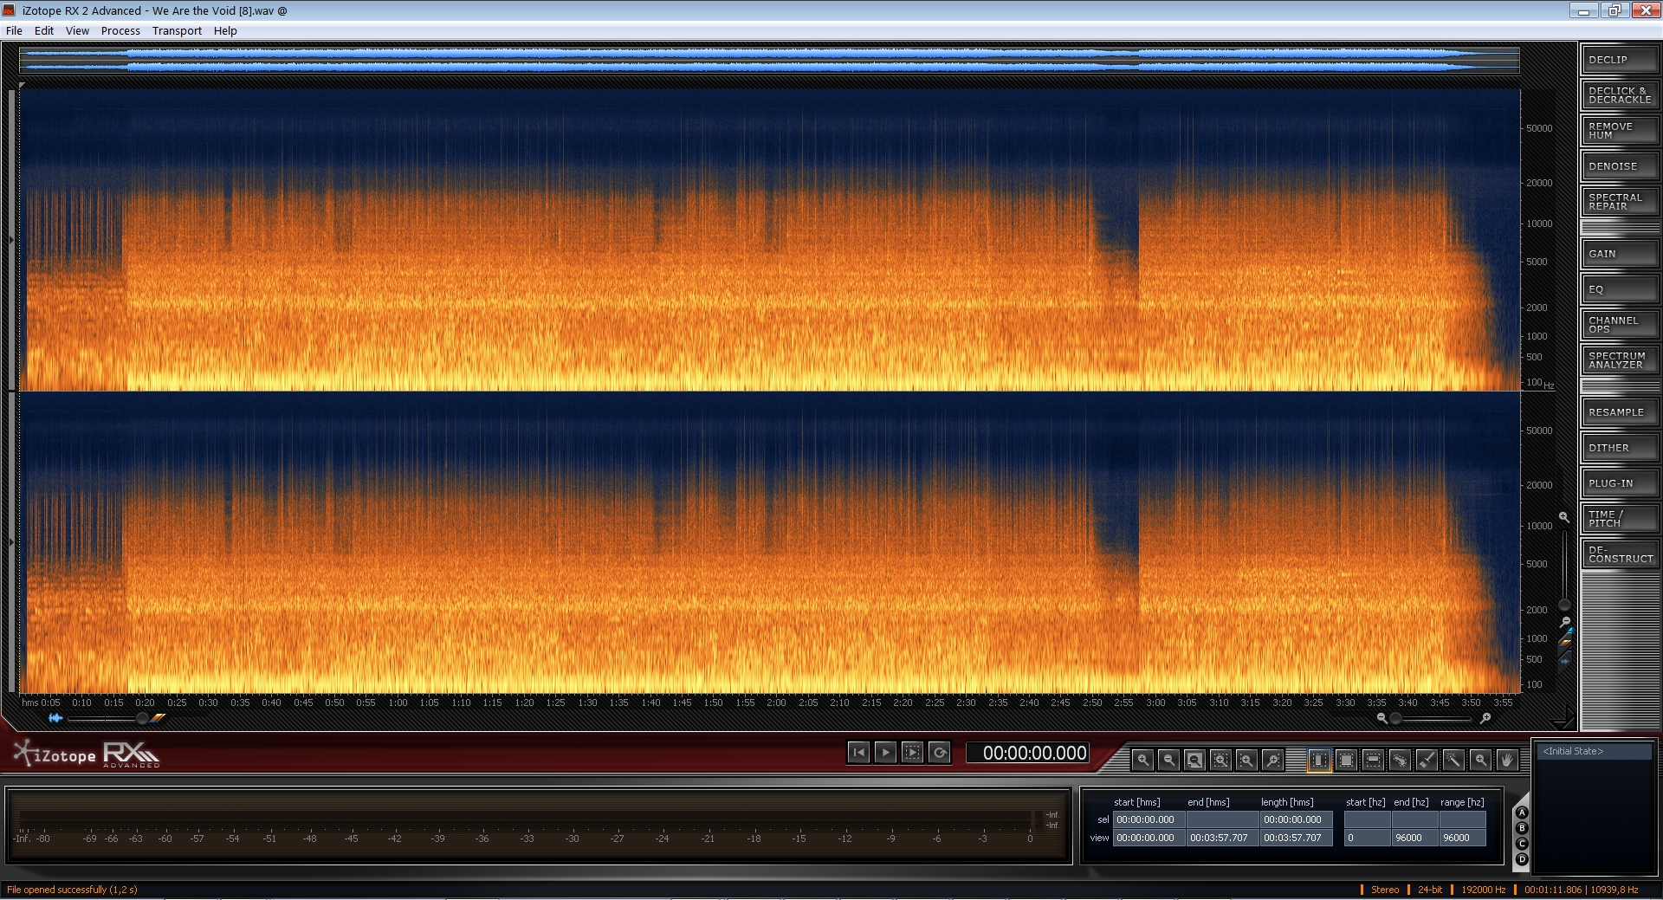Open the Spectral Repair module
Screen dimensions: 1663x900
1619,202
